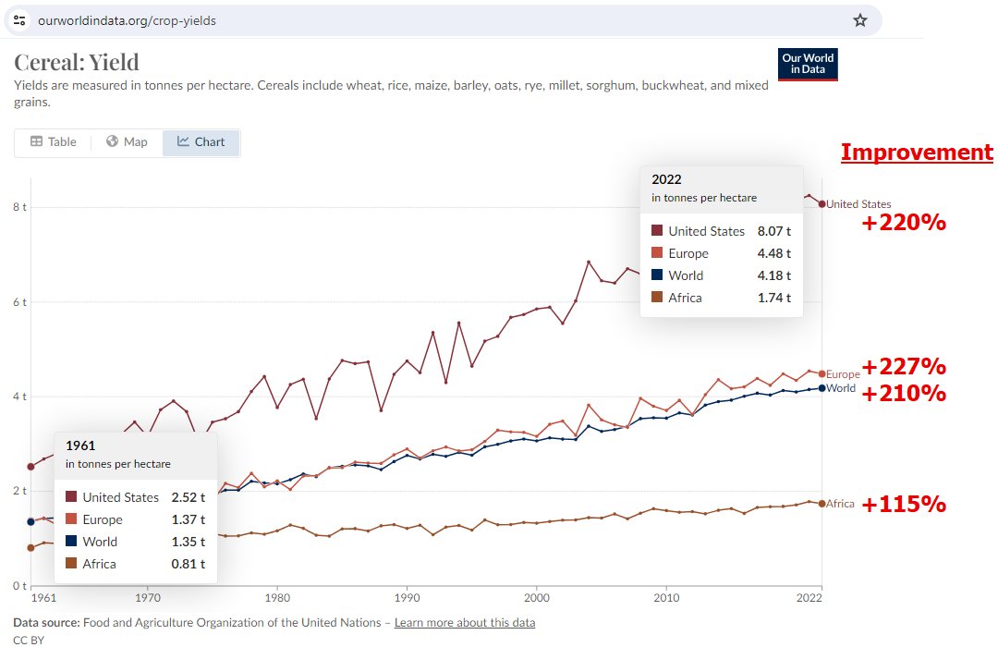998x647 pixels.
Task: Open Learn more about this data link
Action: [464, 622]
